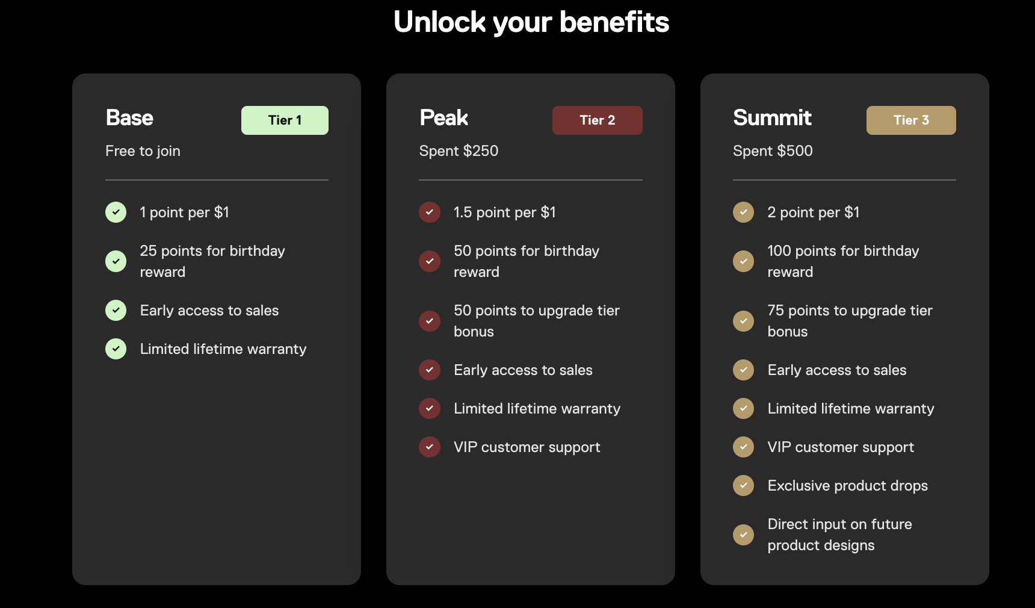
Task: Click gold checkmark beside 100 points birthday reward
Action: (743, 261)
